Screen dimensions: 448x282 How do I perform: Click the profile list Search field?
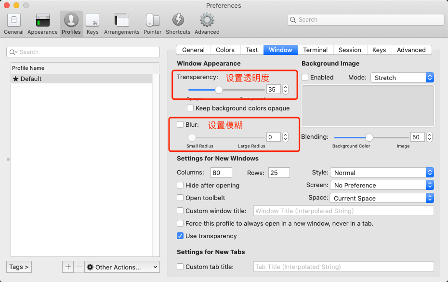[x=83, y=52]
